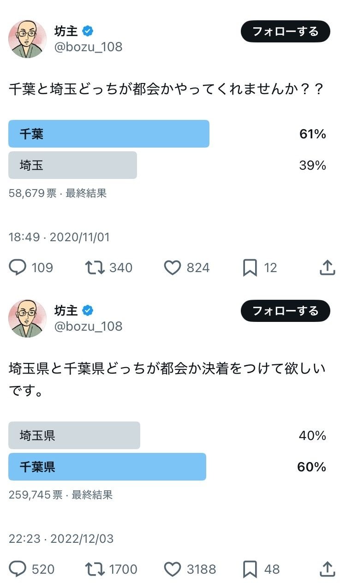The image size is (346, 588).
Task: Click フォローする on the first tweet
Action: click(x=286, y=31)
